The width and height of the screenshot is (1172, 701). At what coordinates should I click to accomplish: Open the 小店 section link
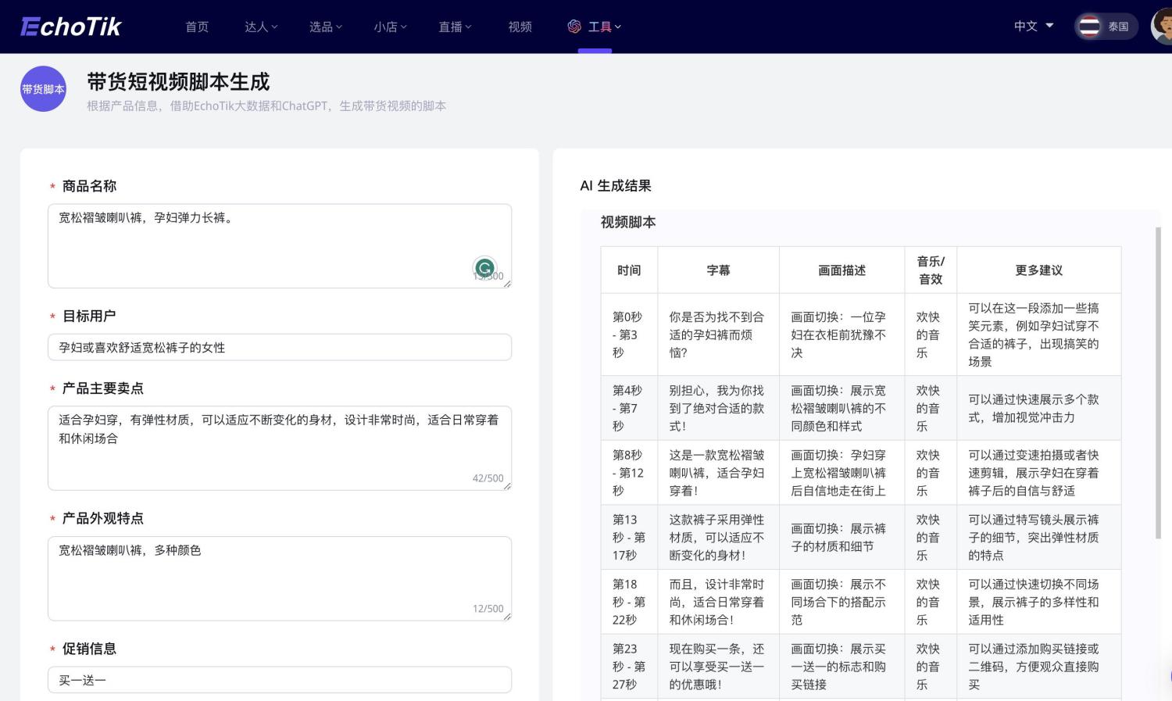point(388,26)
